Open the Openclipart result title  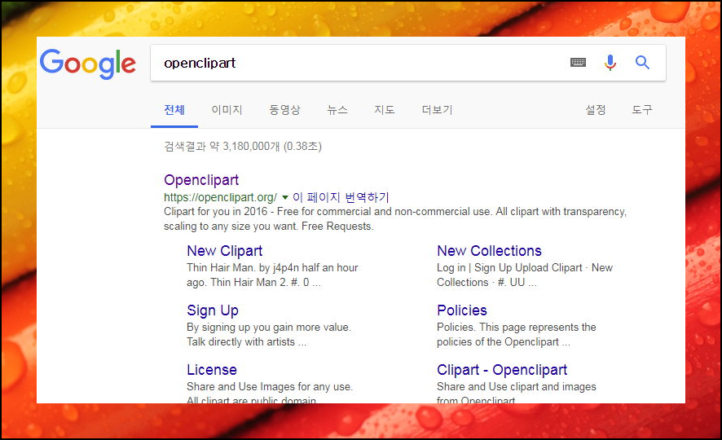coord(201,180)
